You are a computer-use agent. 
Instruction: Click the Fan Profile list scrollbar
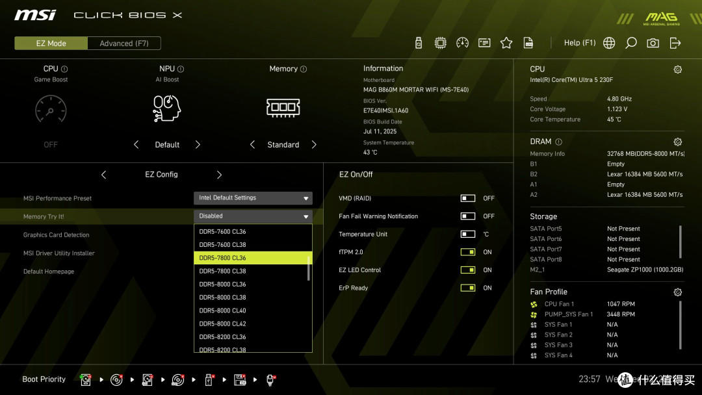coord(681,325)
